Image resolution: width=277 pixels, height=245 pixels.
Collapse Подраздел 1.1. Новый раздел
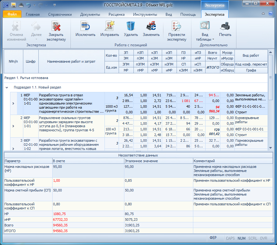[7, 87]
